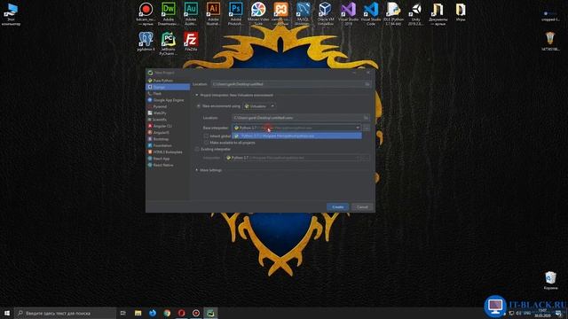This screenshot has height=319, width=568.
Task: Select Pyramid project type
Action: tap(160, 106)
